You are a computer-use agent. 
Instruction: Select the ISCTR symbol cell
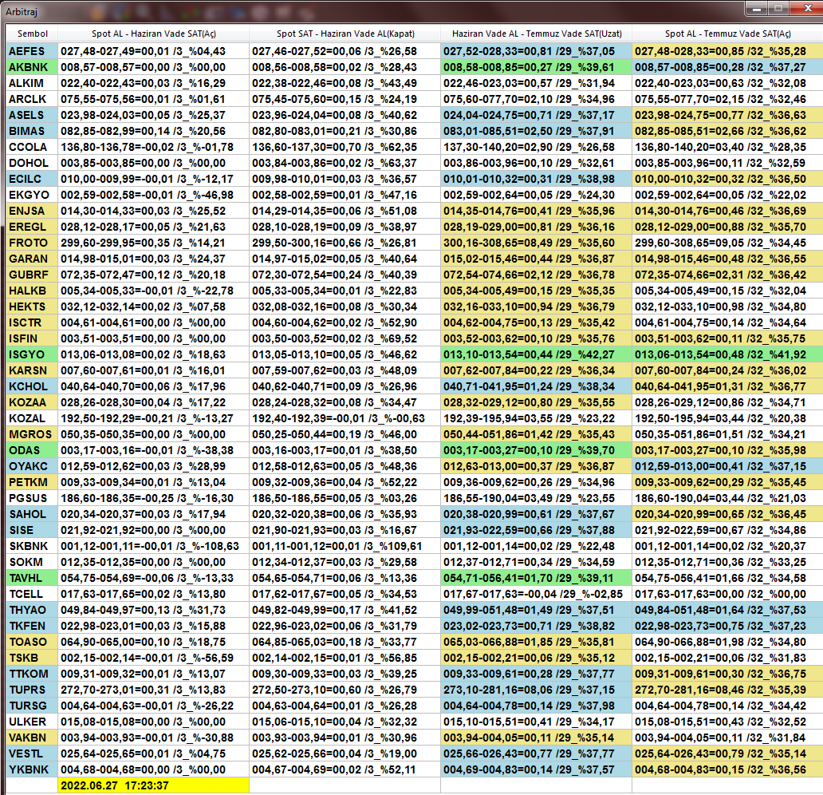[x=31, y=322]
